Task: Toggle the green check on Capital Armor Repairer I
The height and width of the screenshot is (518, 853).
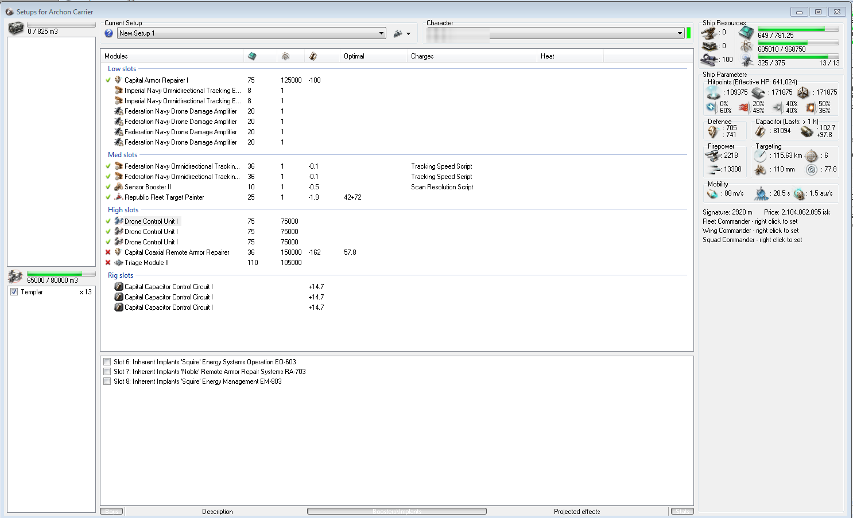Action: coord(108,80)
